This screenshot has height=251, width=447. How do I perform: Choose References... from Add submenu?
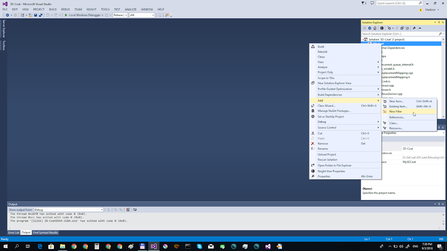pyautogui.click(x=409, y=117)
